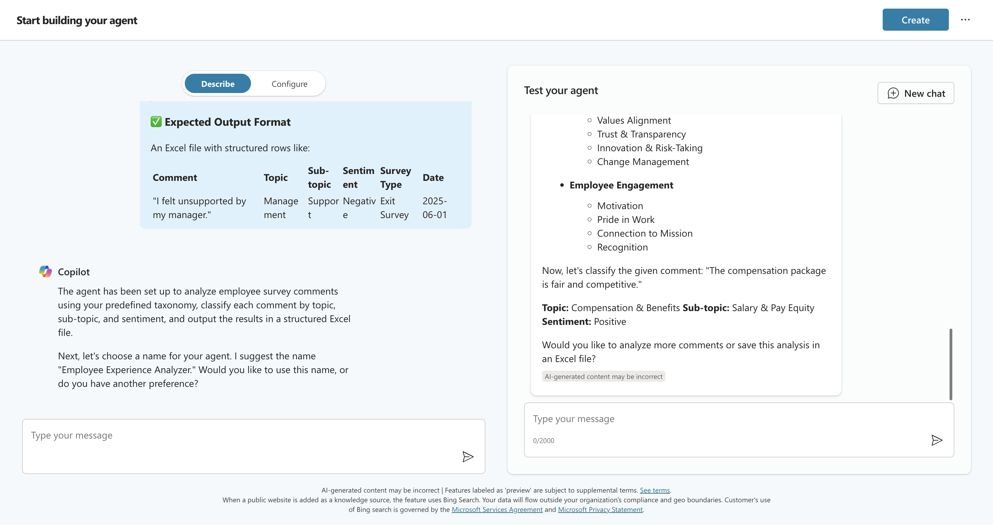Click the Negative sentiment cell
This screenshot has height=525, width=993.
coord(359,208)
